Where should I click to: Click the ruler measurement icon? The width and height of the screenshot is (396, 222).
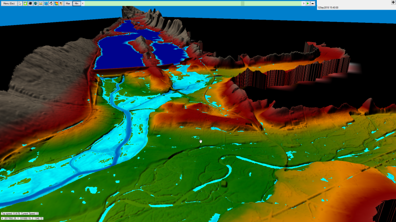coord(41,3)
